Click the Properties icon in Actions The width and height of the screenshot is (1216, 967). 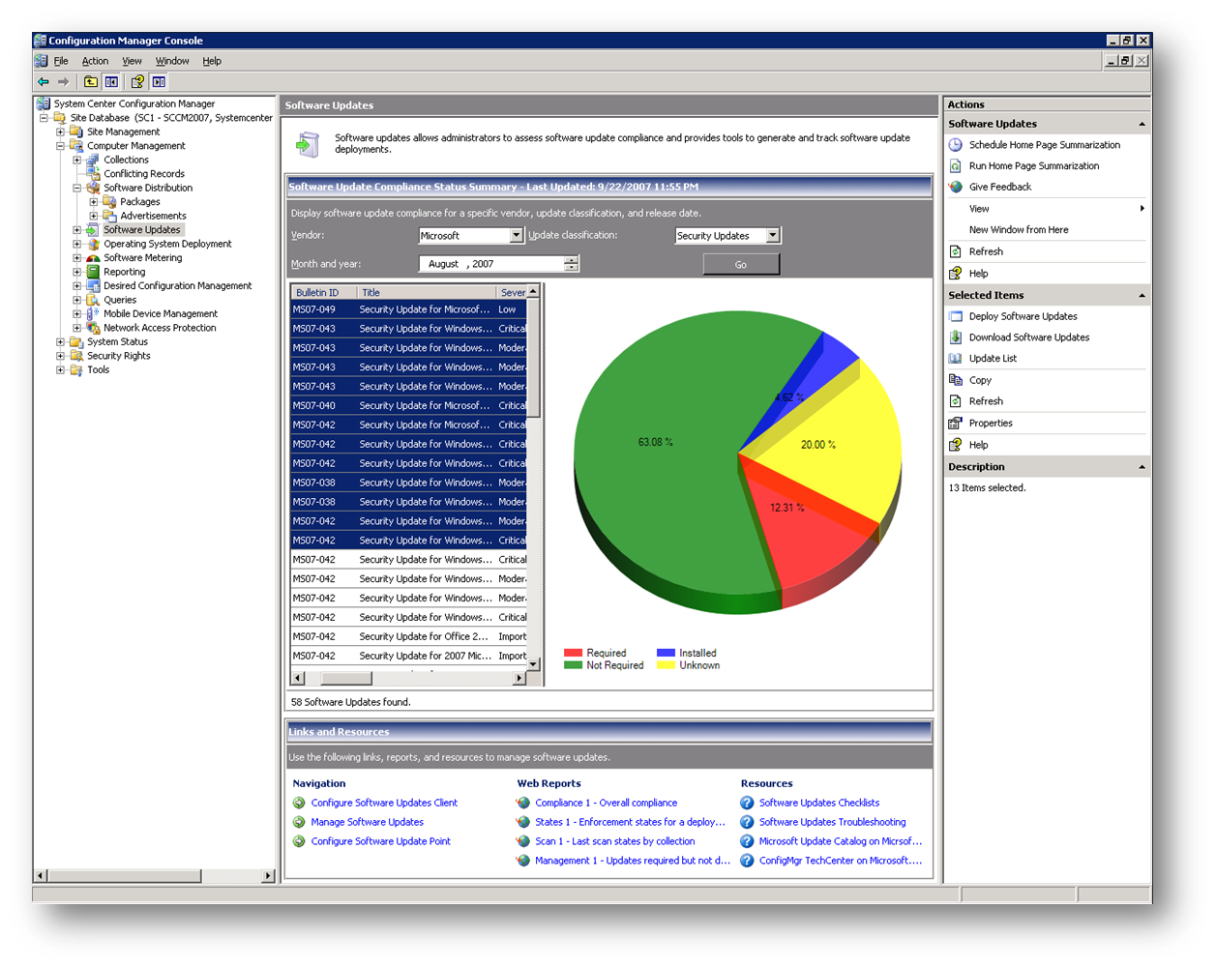(956, 424)
